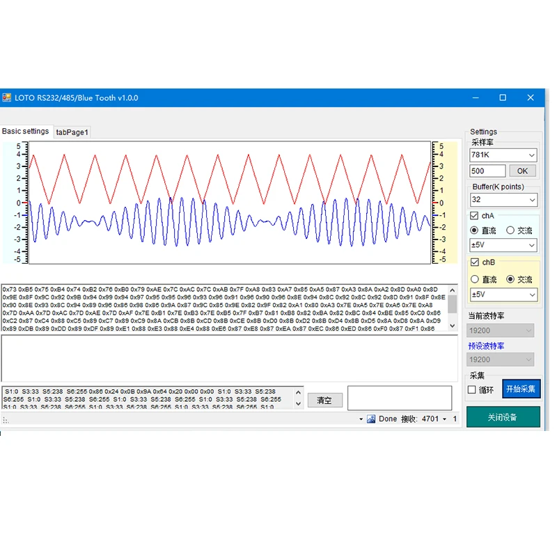Open the Buffer(K points) 32 dropdown
557x557 pixels.
(x=503, y=200)
